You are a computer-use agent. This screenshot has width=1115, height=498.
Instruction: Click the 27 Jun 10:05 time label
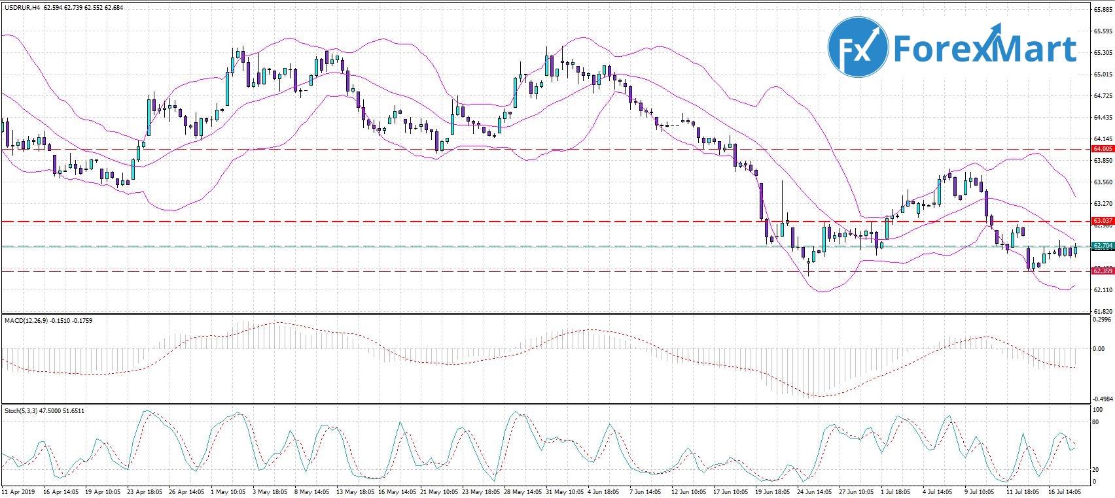(857, 491)
